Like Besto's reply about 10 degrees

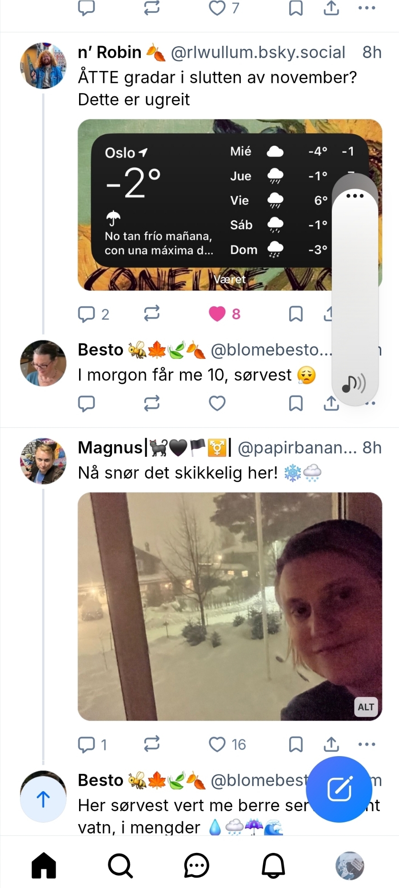click(x=217, y=403)
